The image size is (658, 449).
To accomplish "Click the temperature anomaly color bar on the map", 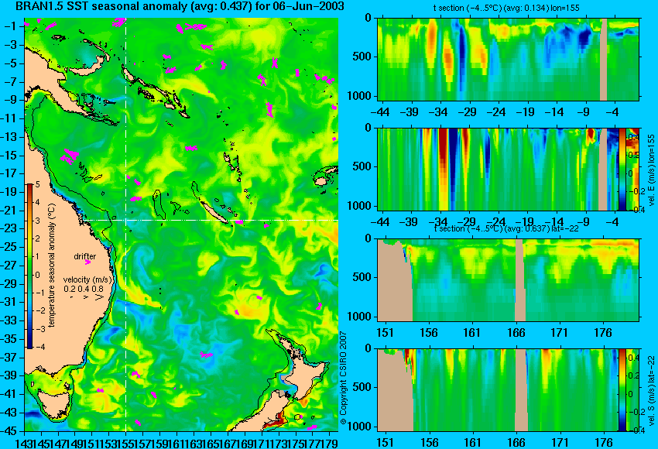I will tap(29, 266).
